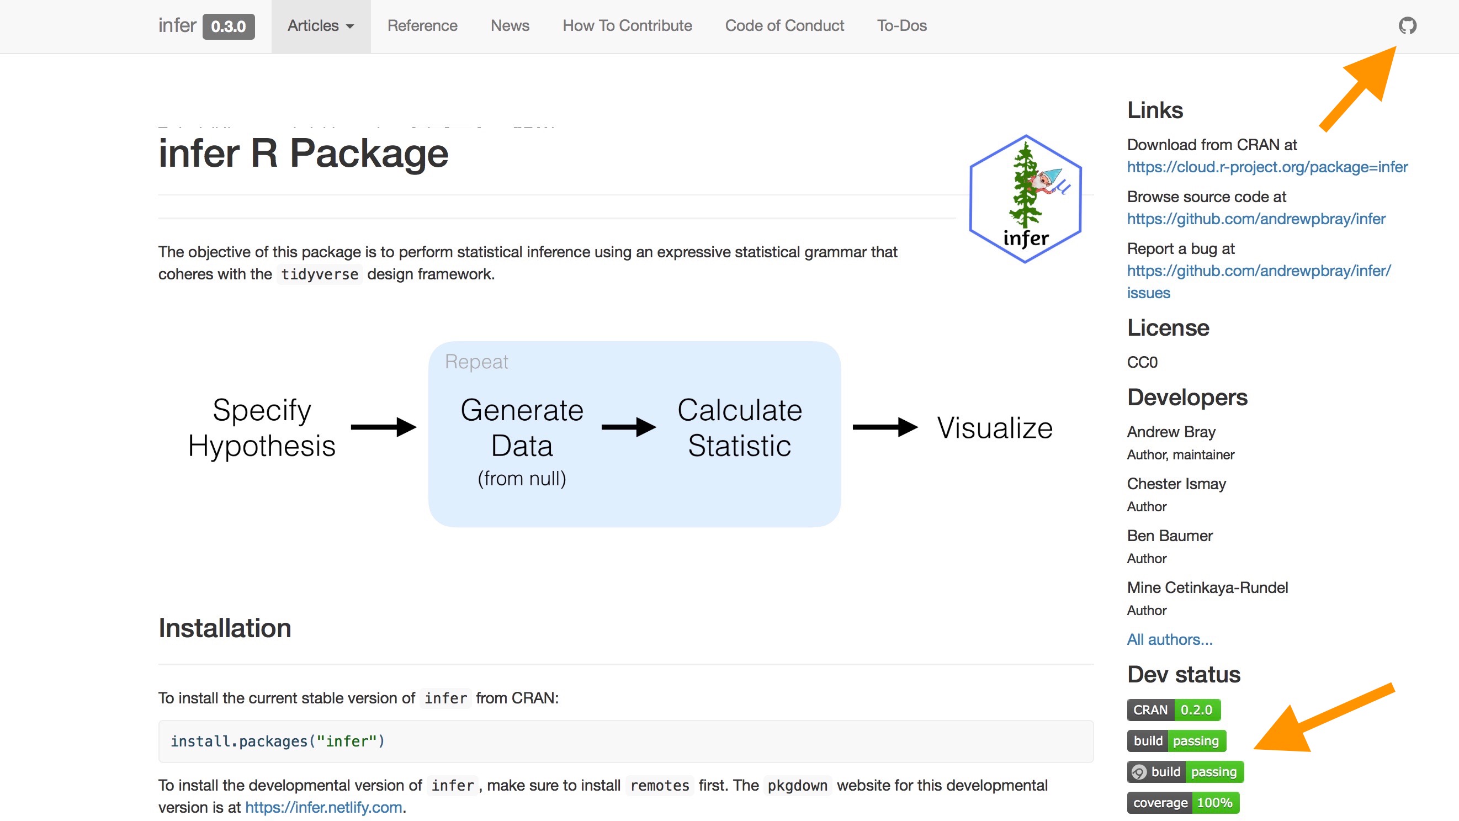
Task: Toggle visibility of Repeat label box
Action: pyautogui.click(x=477, y=361)
